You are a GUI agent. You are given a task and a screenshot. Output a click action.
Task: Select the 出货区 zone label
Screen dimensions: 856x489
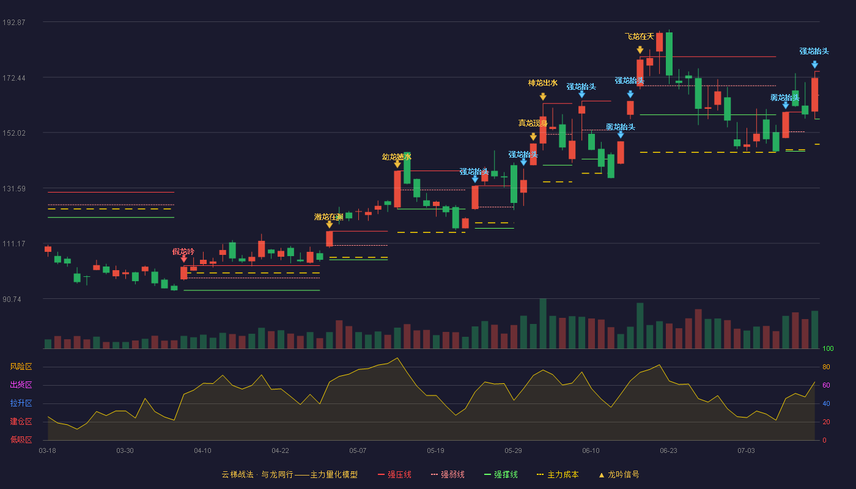tap(21, 385)
